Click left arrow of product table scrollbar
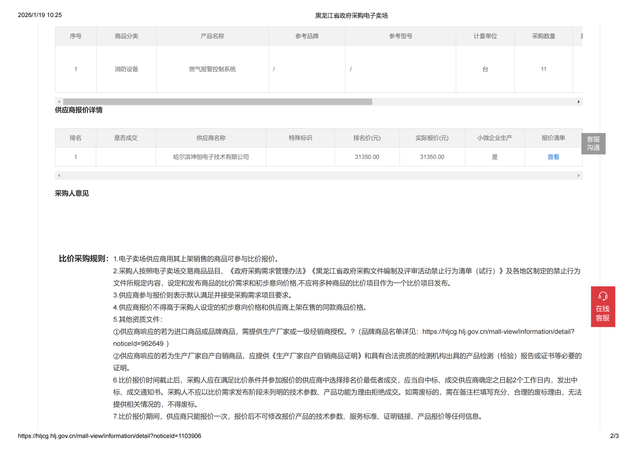 point(59,102)
